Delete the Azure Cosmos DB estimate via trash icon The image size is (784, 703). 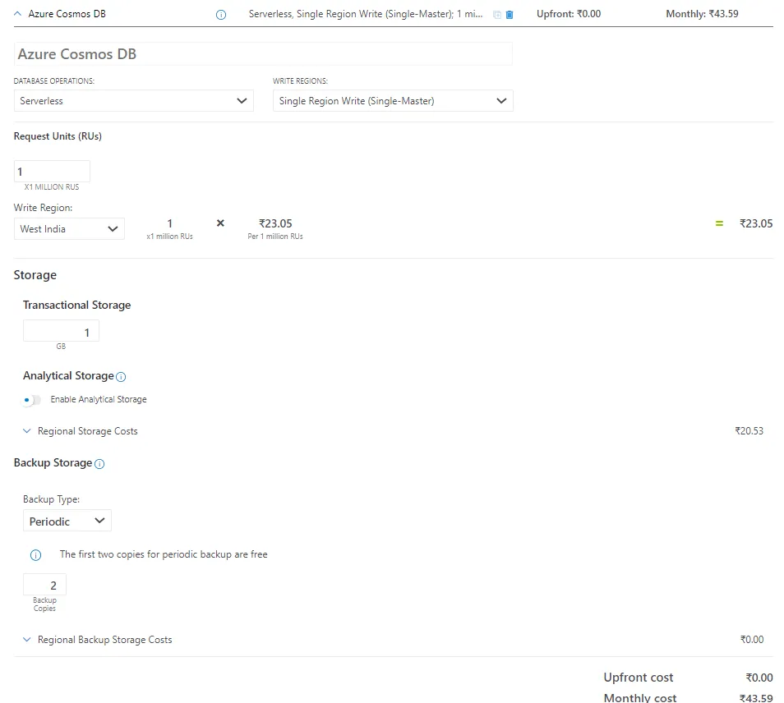tap(510, 14)
